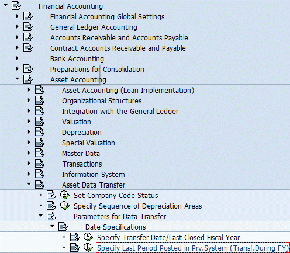The image size is (290, 253).
Task: Open documentation icon next to Depreciation
Action: pyautogui.click(x=40, y=132)
